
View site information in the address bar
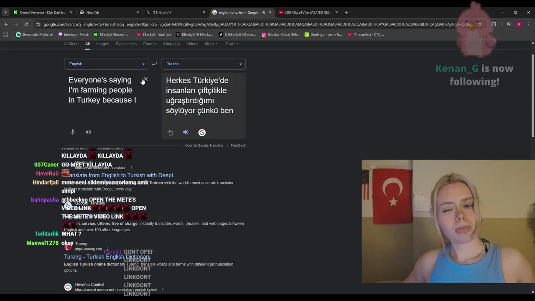click(38, 24)
